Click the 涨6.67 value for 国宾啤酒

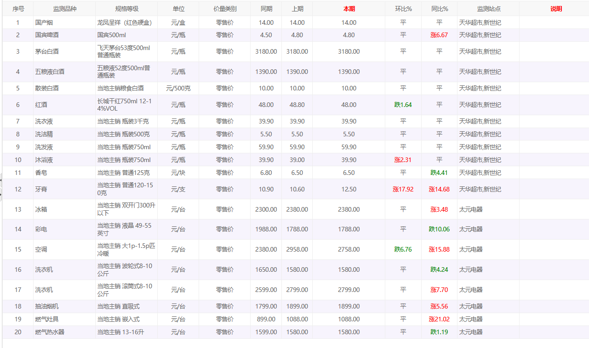(439, 35)
